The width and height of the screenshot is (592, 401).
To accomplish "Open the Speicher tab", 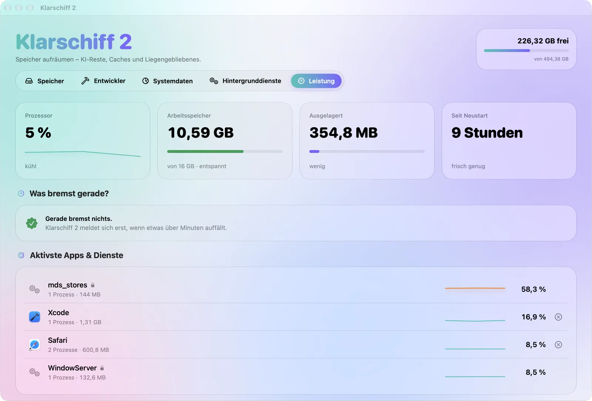I will pos(44,81).
